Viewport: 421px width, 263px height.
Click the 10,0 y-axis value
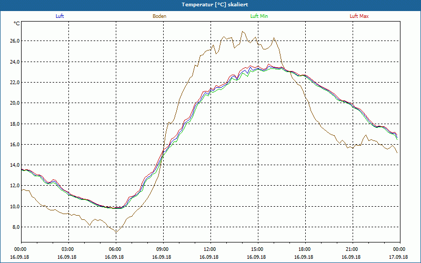point(15,206)
